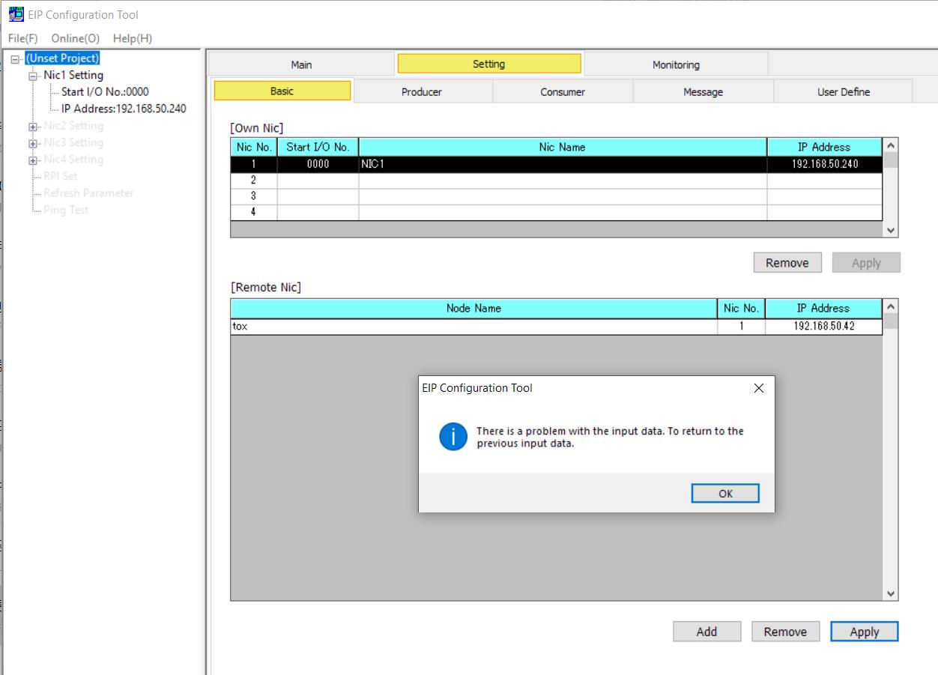Switch to the Producer sub-tab
938x675 pixels.
point(422,91)
